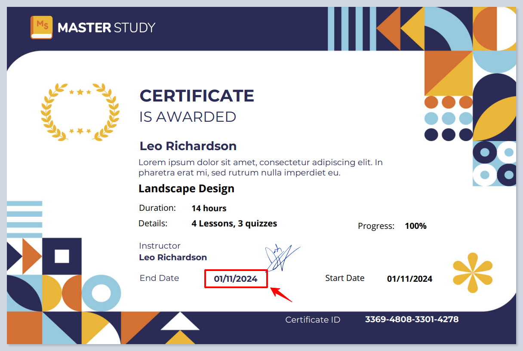Click the red arrow pointing at End Date

point(282,295)
